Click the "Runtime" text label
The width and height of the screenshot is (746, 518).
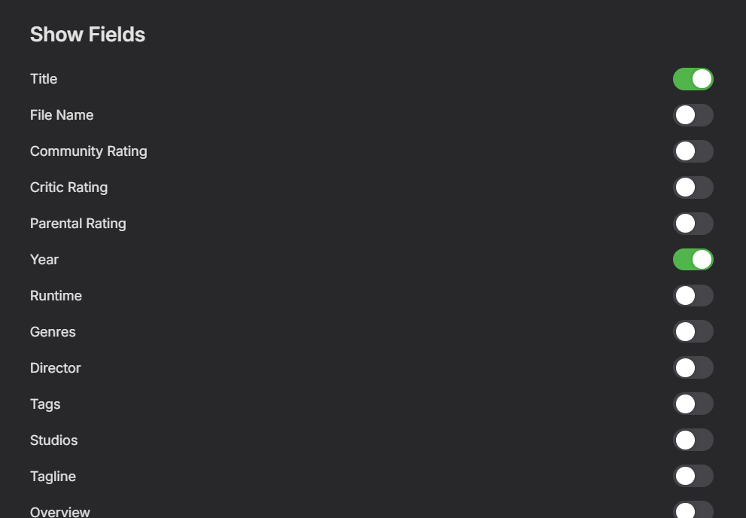(56, 296)
